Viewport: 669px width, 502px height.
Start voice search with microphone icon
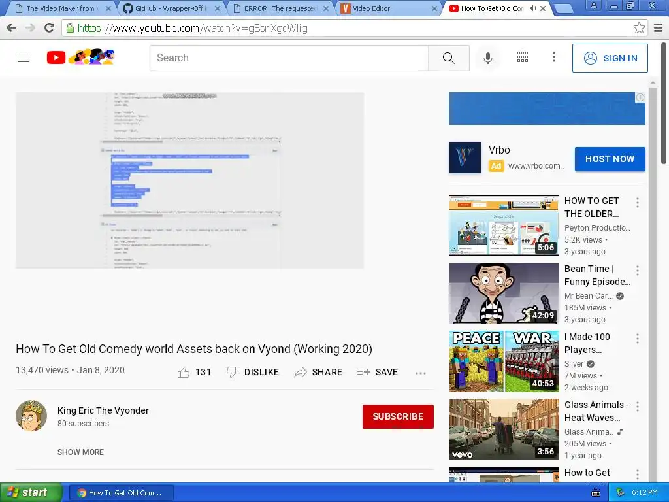487,58
